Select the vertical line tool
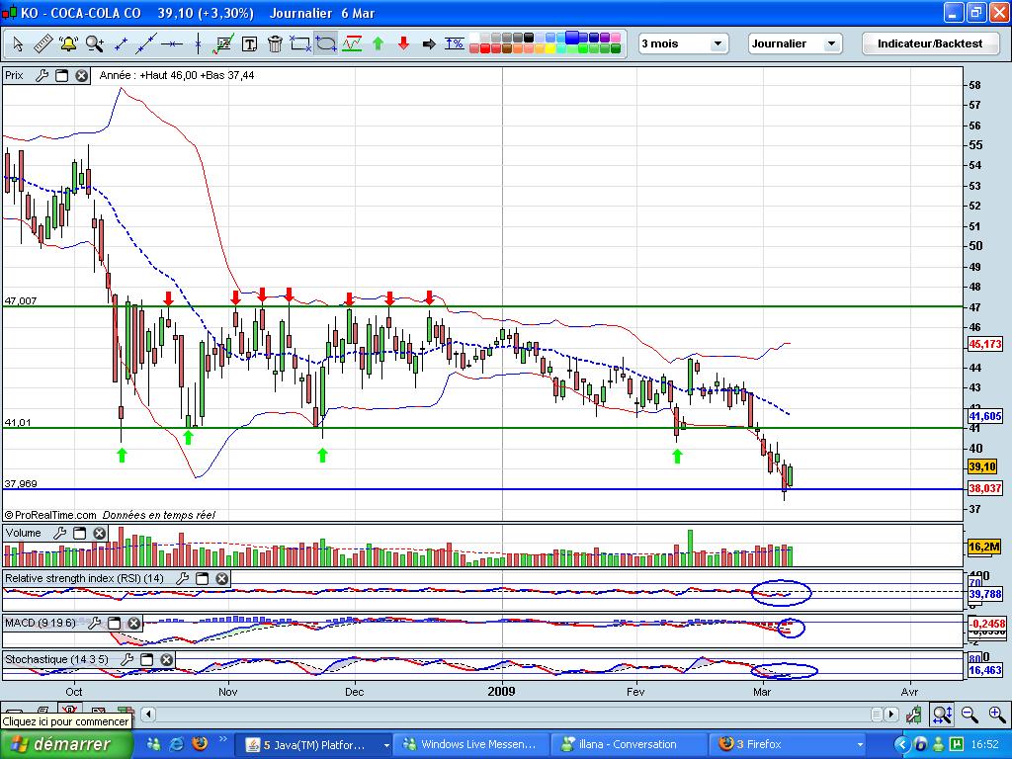Screen dimensions: 1012x759 pos(198,43)
